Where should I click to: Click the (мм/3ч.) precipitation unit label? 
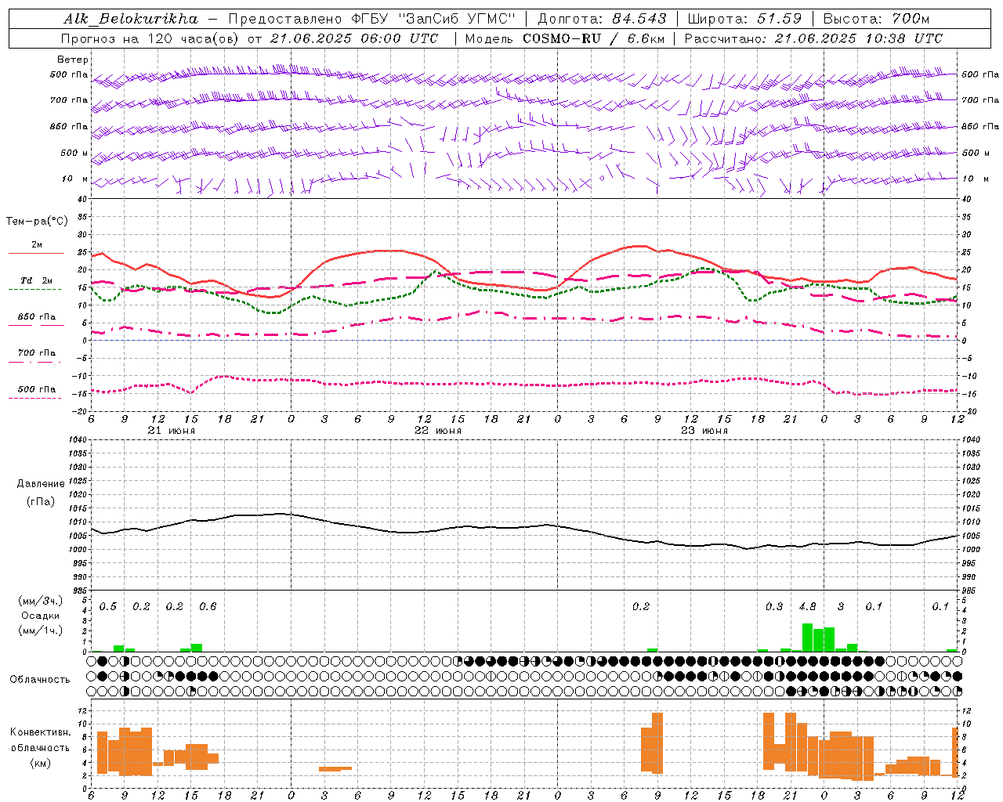pyautogui.click(x=40, y=601)
